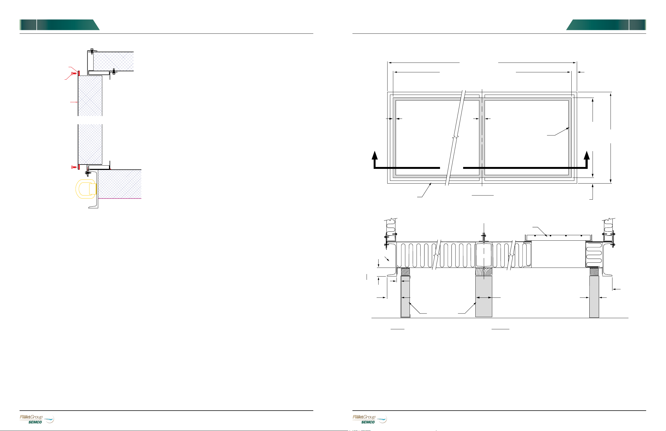Select the center gray support pier in section view

(484, 297)
